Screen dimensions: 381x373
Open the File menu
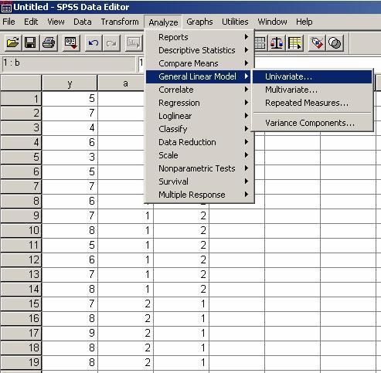(9, 22)
